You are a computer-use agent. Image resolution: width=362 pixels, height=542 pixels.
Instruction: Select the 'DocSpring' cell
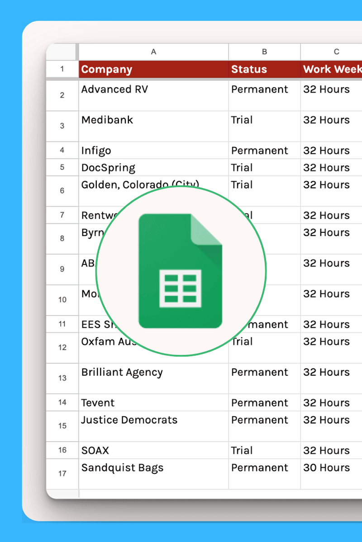[x=154, y=167]
